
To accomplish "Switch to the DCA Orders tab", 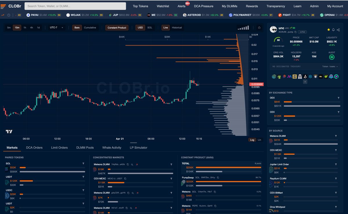I will (x=34, y=148).
